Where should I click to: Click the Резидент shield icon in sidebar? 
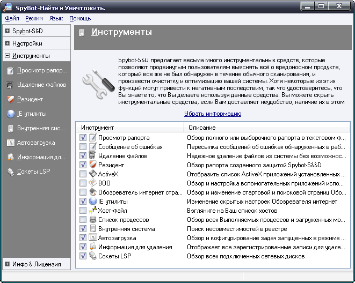10,99
